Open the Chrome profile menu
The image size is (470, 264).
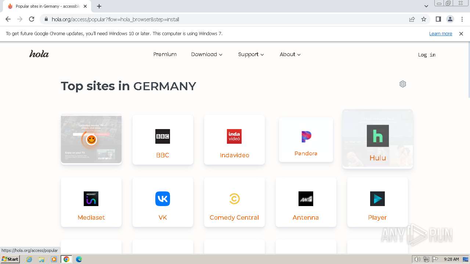pos(450,19)
